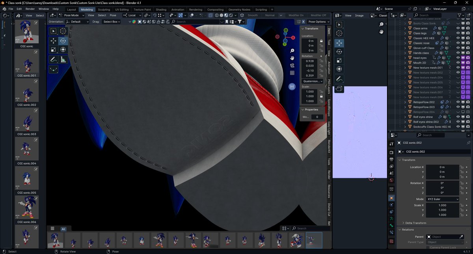473x254 pixels.
Task: Toggle lock for Scale Y in sidebar
Action: pos(321,96)
